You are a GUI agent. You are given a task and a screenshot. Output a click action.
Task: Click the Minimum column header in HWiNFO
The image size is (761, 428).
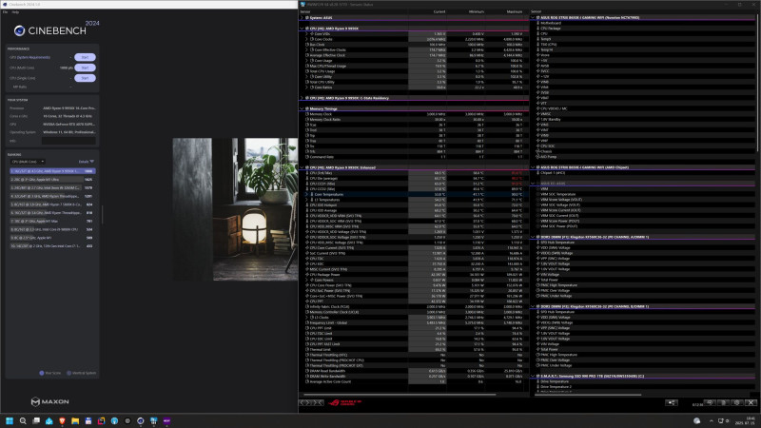[477, 11]
